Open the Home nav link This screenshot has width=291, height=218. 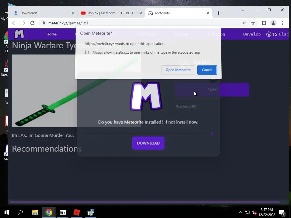tap(51, 34)
